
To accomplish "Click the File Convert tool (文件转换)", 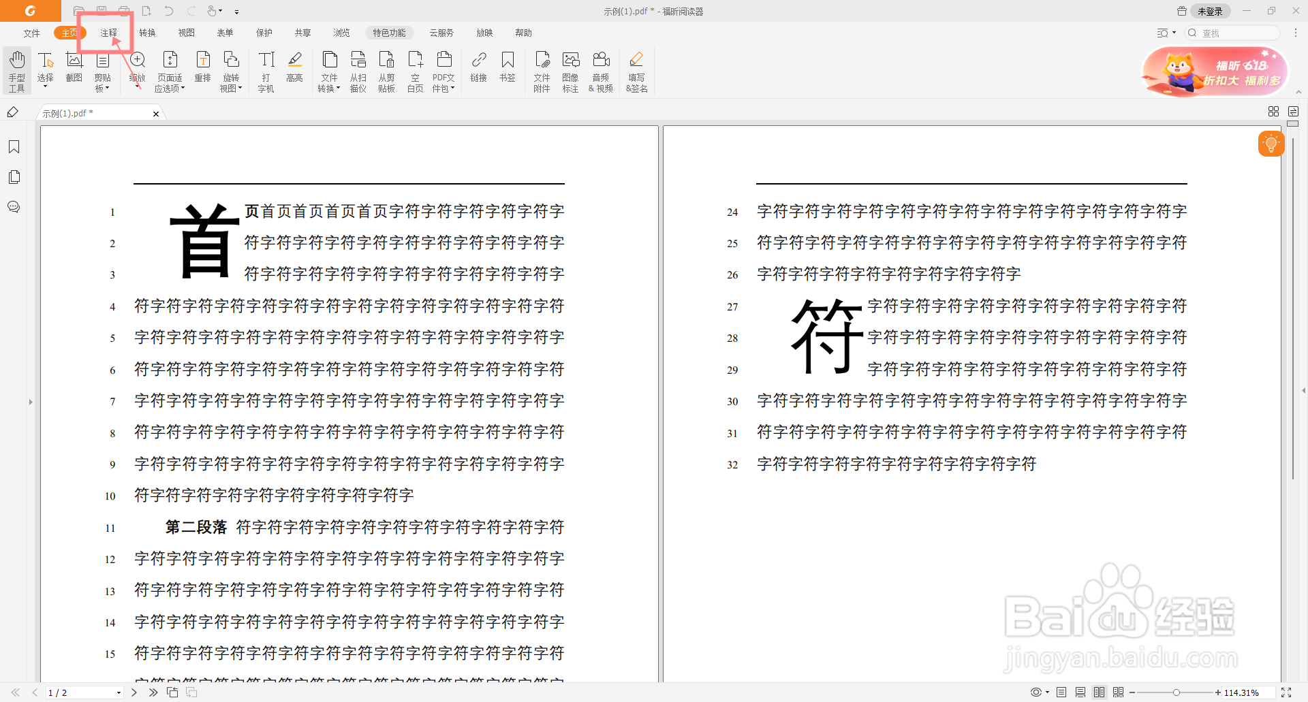I will [330, 71].
